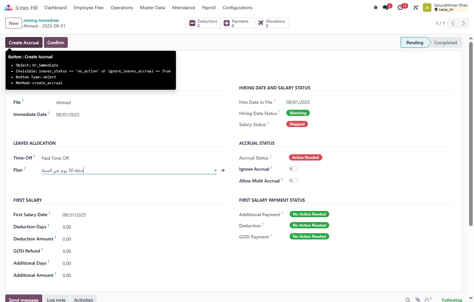Click the Action Needed accrual badge
Screen dimensions: 474x302
point(306,158)
